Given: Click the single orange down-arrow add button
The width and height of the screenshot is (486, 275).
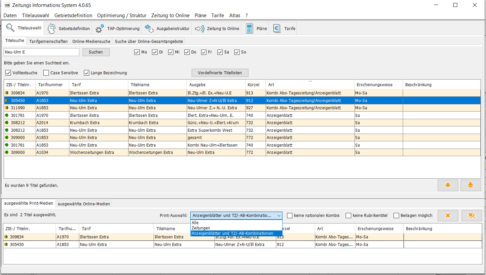Looking at the screenshot, I should (448, 185).
